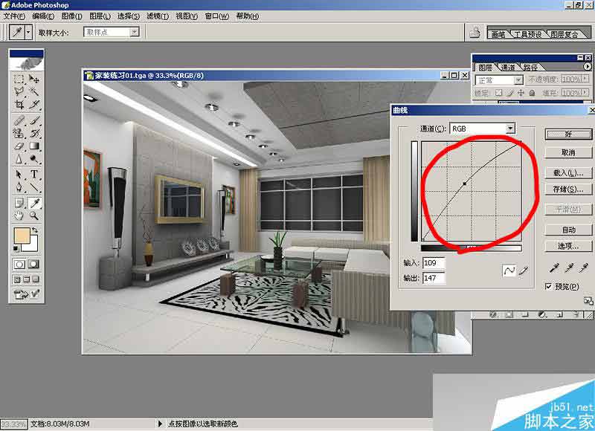
Task: Open the tool preset picker arrow
Action: pyautogui.click(x=28, y=32)
